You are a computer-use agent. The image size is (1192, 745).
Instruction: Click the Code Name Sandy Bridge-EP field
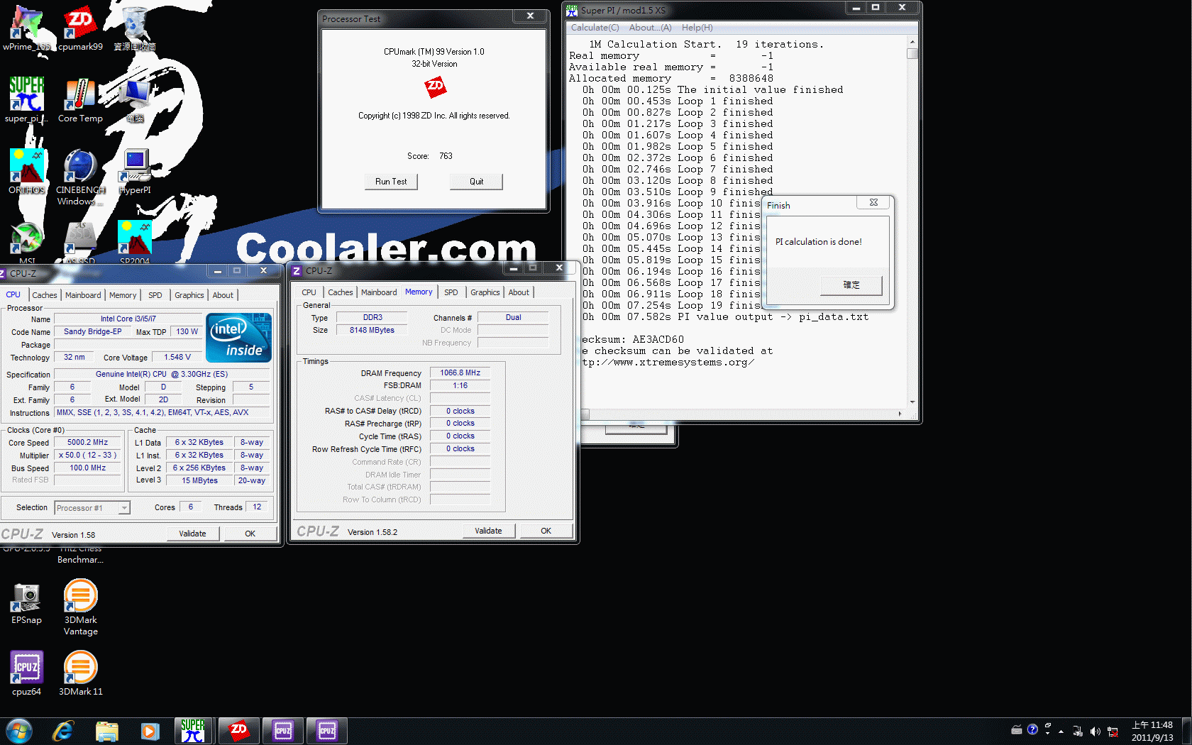pyautogui.click(x=92, y=332)
